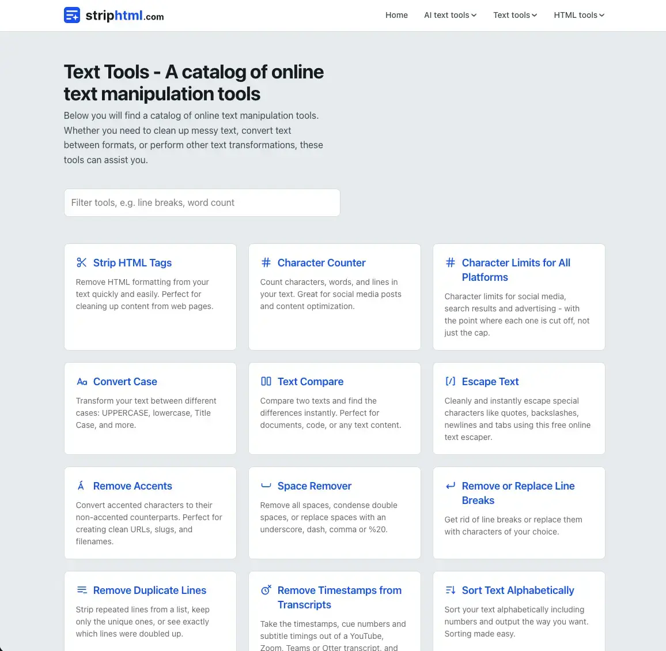Expand the HTML tools dropdown chevron
666x651 pixels.
click(x=601, y=16)
